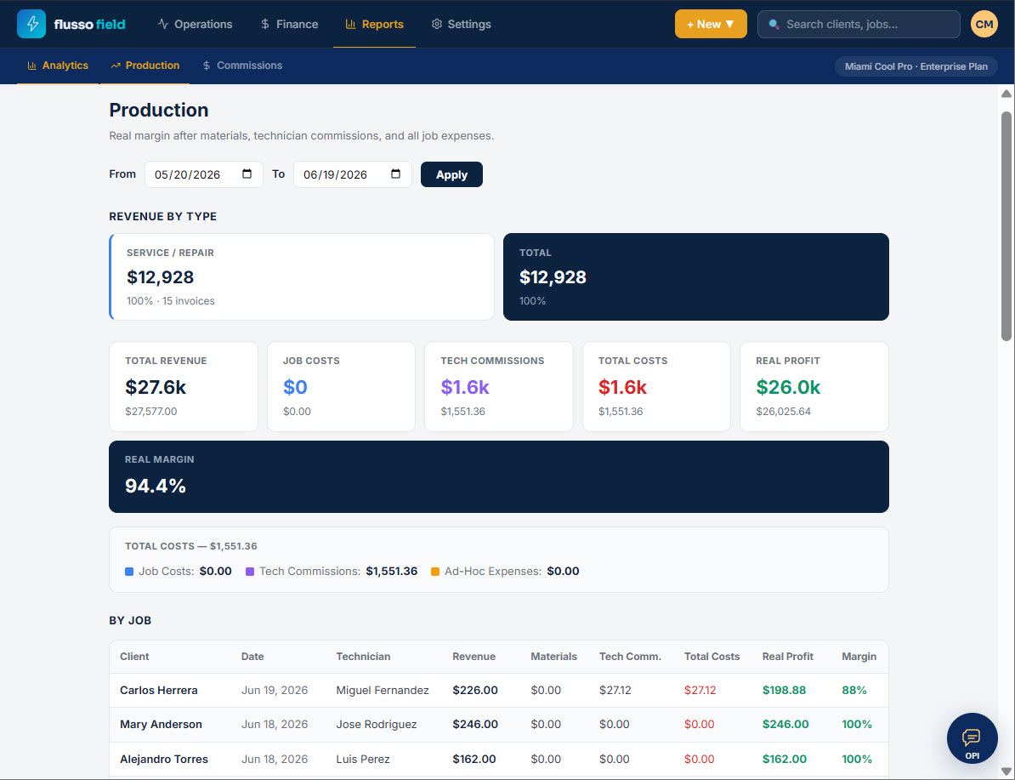This screenshot has width=1015, height=780.
Task: Click technician Luis Perez
Action: pyautogui.click(x=362, y=759)
